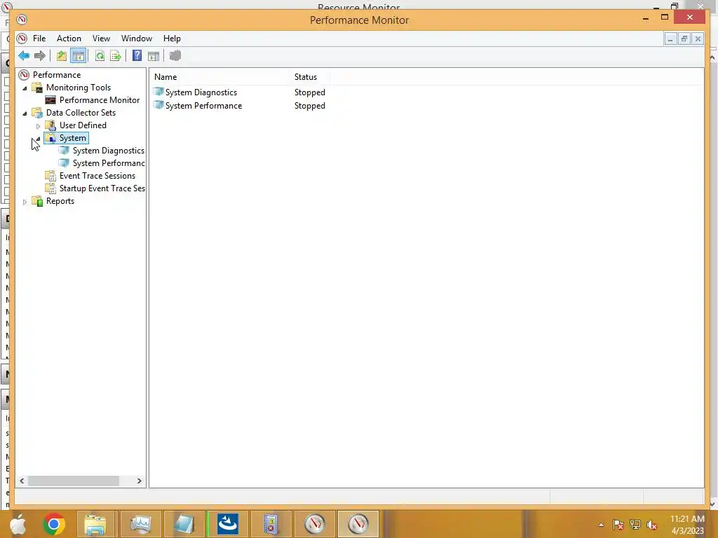Image resolution: width=718 pixels, height=538 pixels.
Task: Click left arrow of tree horizontal scrollbar
Action: (x=22, y=481)
